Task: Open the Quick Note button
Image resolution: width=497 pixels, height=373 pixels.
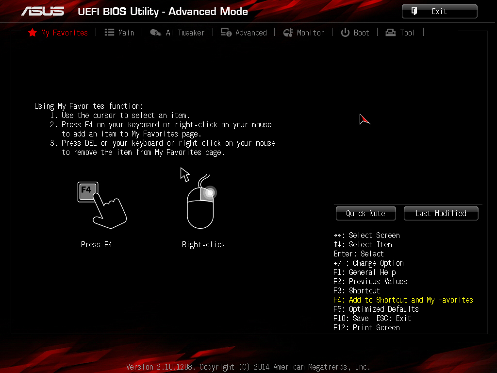Action: [366, 214]
